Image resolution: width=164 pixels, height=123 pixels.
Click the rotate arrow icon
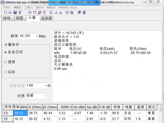coord(35,13)
